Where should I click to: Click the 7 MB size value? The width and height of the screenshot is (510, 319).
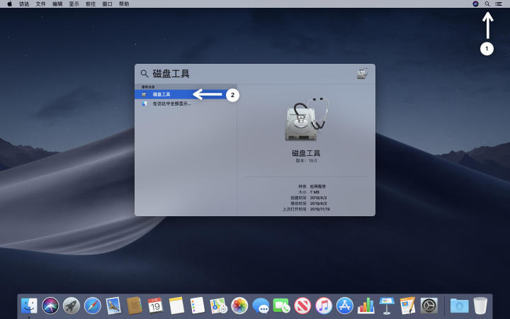314,192
